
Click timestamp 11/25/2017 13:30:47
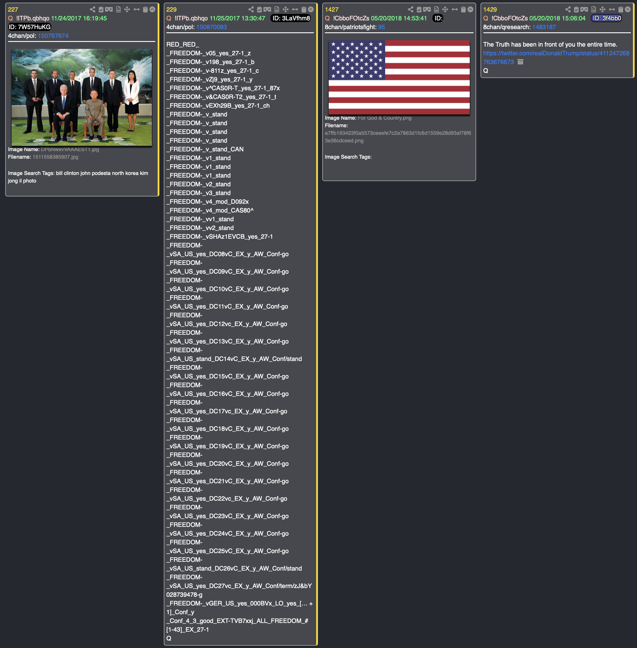(237, 18)
